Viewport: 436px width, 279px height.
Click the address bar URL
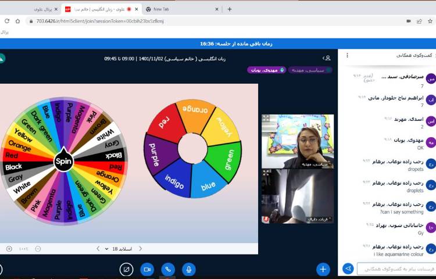[100, 21]
